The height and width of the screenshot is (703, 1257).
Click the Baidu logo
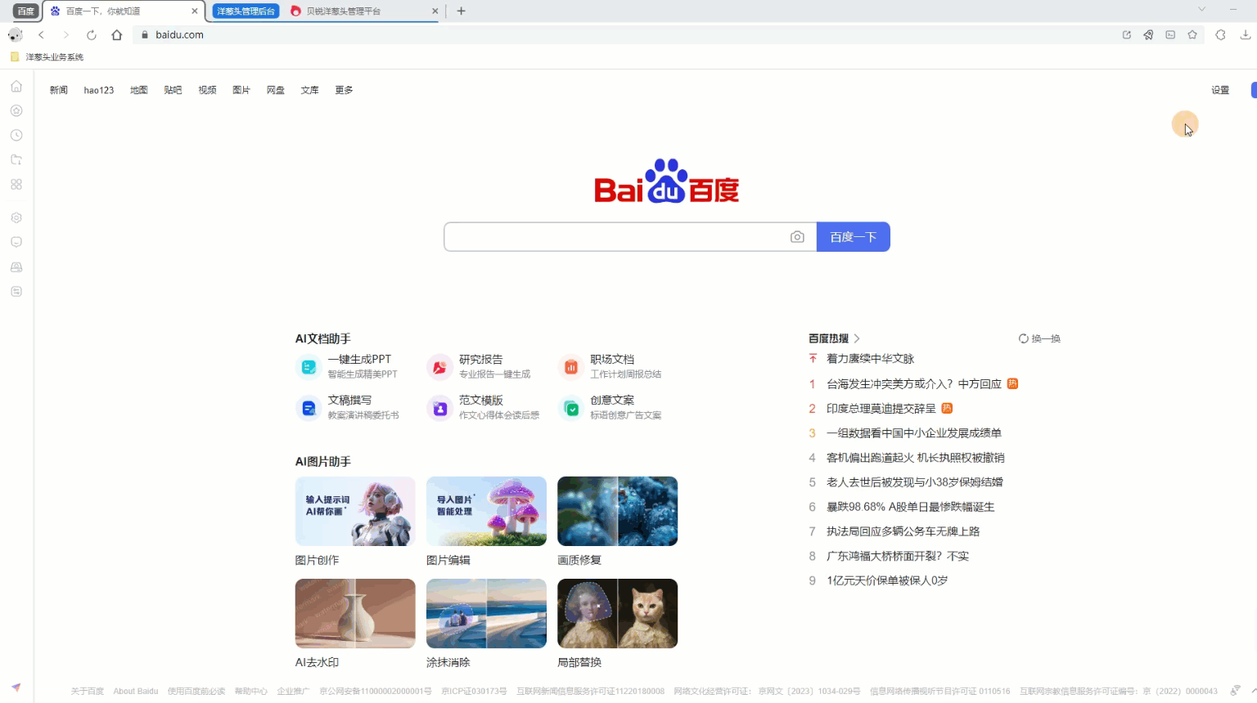[x=667, y=181]
